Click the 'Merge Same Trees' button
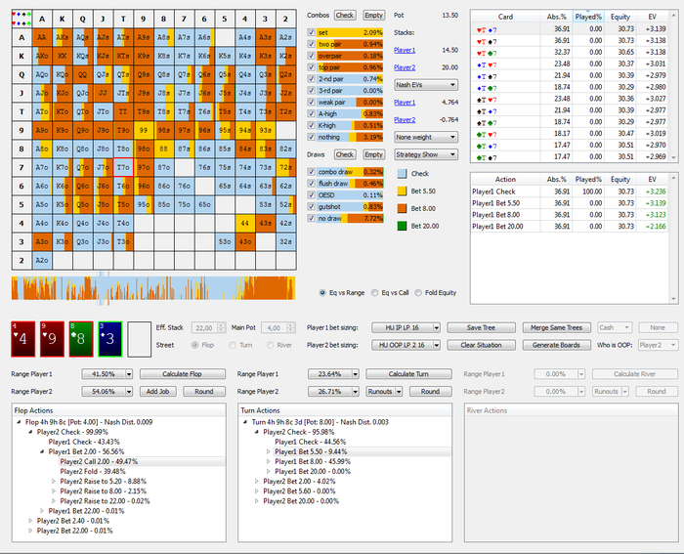 [x=557, y=327]
